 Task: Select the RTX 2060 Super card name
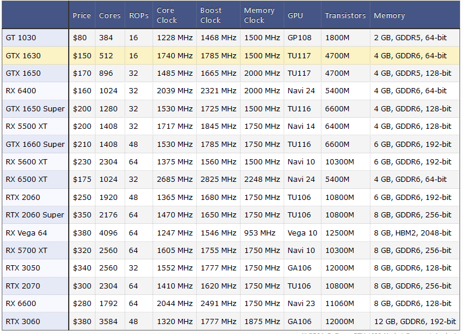[35, 215]
